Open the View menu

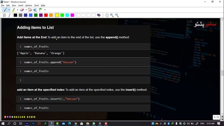[x=14, y=6]
